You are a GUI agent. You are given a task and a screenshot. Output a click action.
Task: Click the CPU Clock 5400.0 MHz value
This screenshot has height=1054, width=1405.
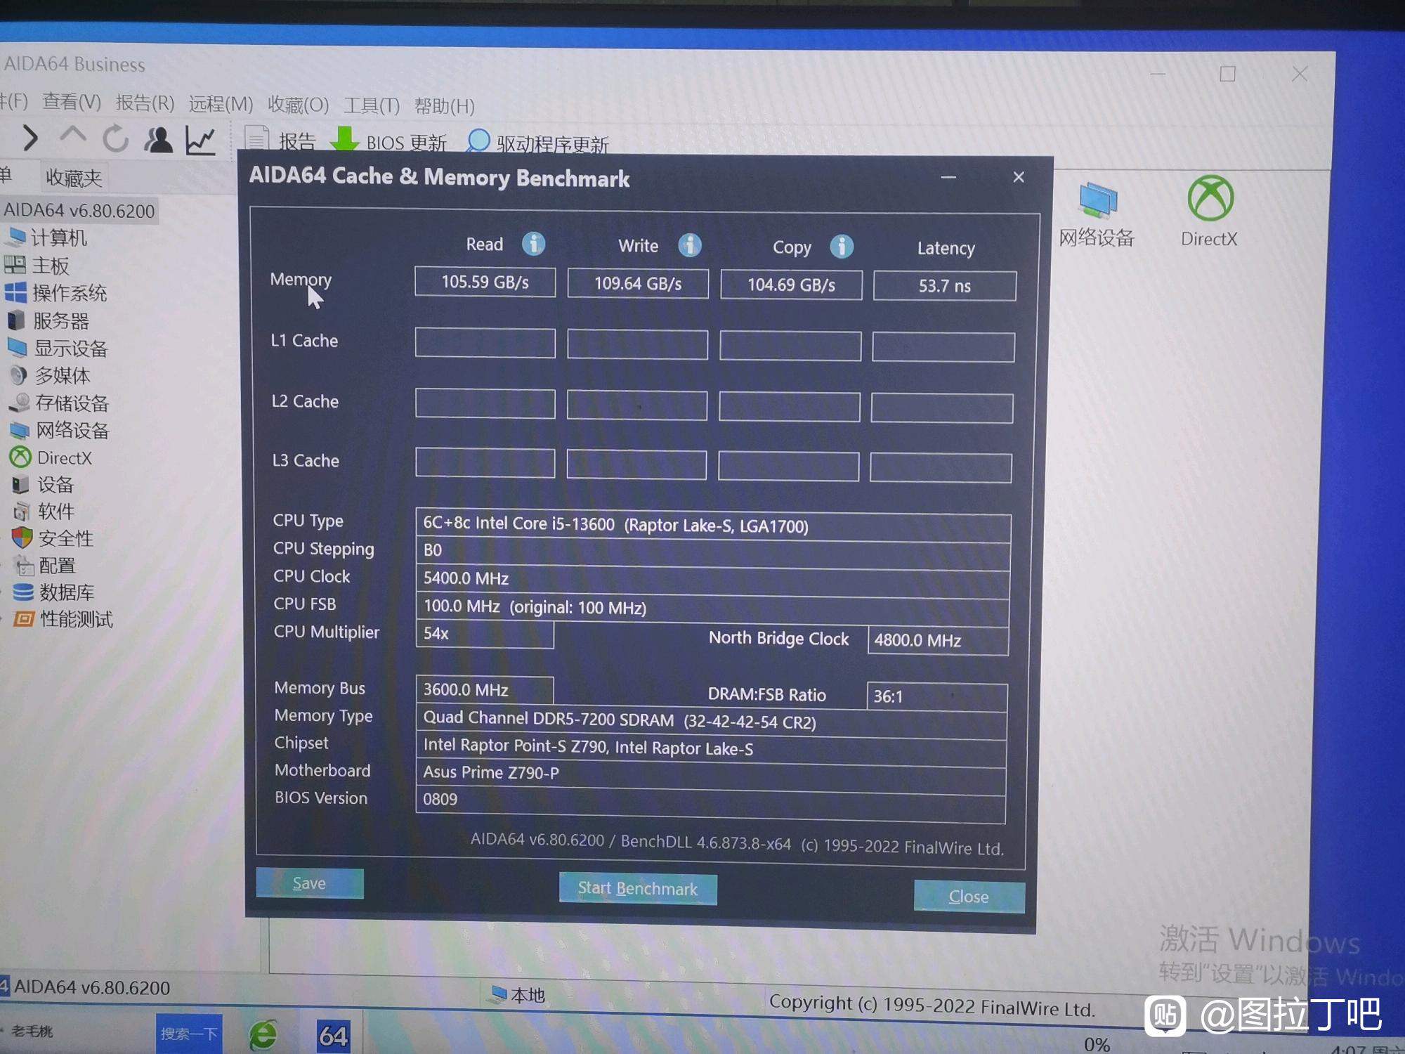tap(712, 580)
